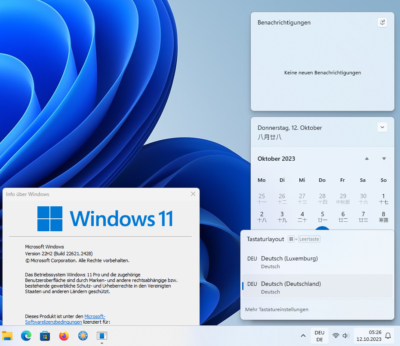Click the winver window icon in the taskbar
The height and width of the screenshot is (346, 400).
pyautogui.click(x=102, y=336)
